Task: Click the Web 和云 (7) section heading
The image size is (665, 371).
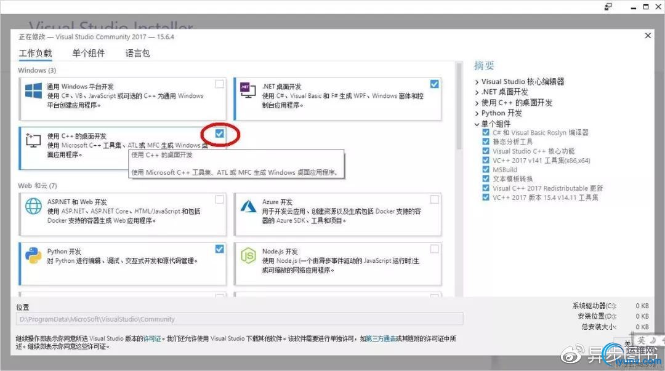Action: click(x=38, y=186)
